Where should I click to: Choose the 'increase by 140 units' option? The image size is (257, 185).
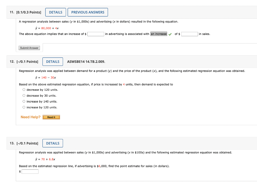click(x=24, y=101)
